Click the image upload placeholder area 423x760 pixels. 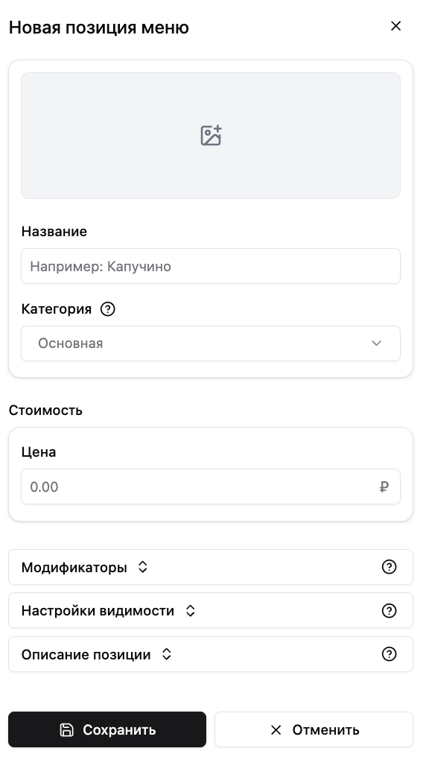[x=211, y=136]
